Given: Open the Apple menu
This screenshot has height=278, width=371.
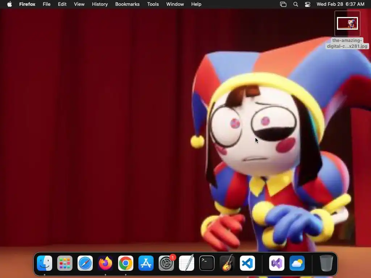Looking at the screenshot, I should click(9, 4).
